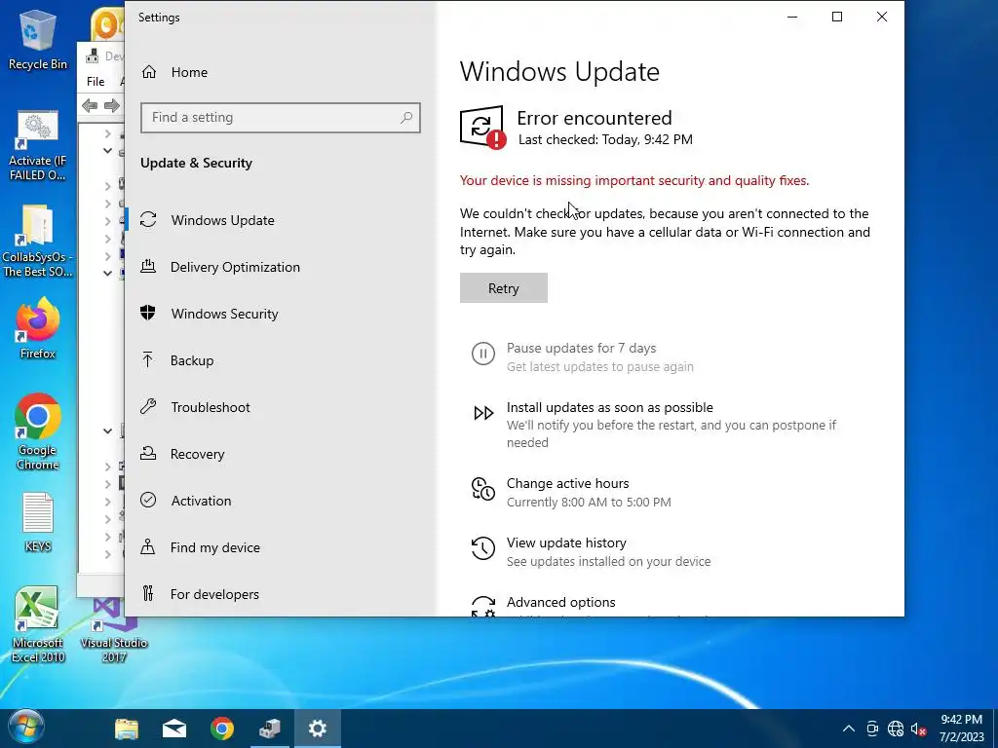Click the Activation checkmark icon
The image size is (998, 748).
pos(148,500)
